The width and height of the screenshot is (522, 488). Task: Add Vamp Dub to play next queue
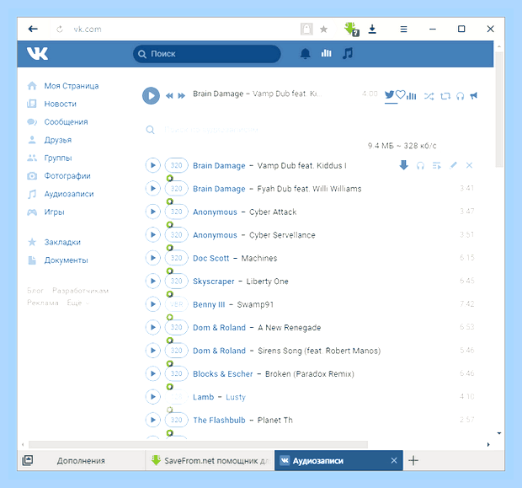pyautogui.click(x=436, y=166)
